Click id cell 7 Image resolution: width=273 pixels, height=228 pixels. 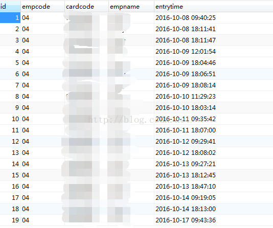click(x=10, y=85)
